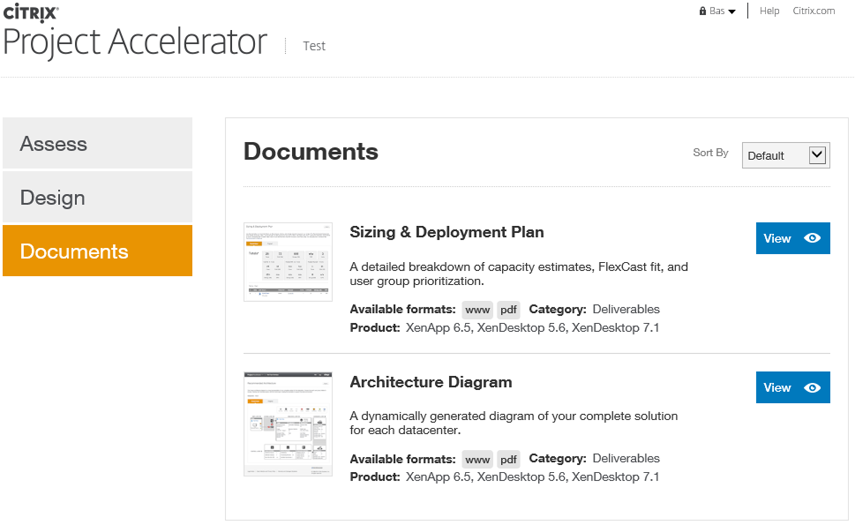This screenshot has height=525, width=855.
Task: Click the lock icon beside Bas
Action: click(x=703, y=11)
